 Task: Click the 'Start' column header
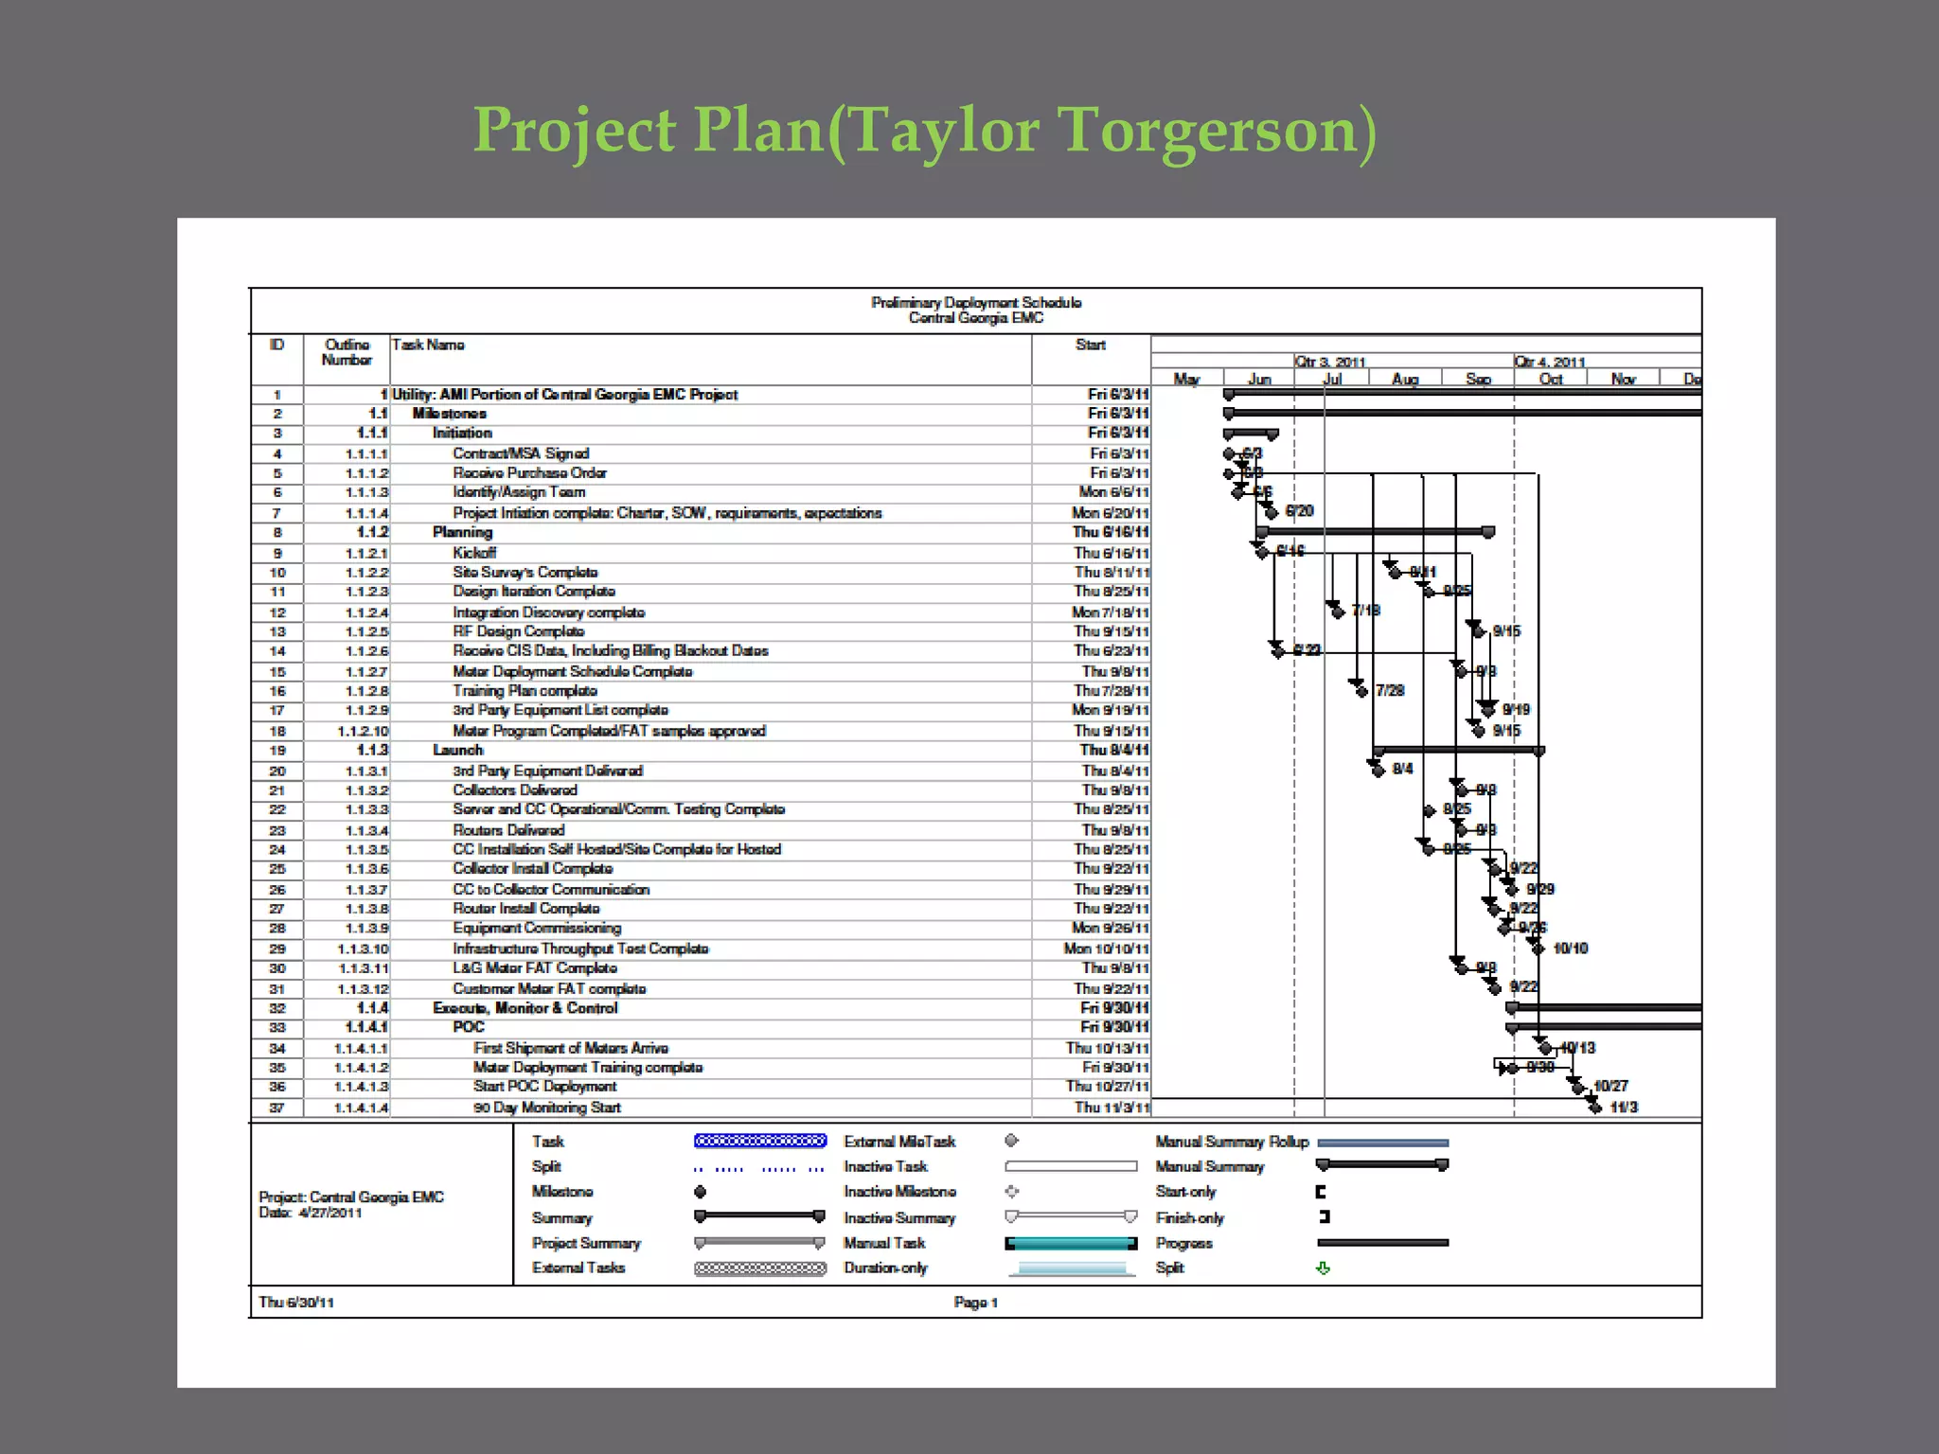point(1091,345)
